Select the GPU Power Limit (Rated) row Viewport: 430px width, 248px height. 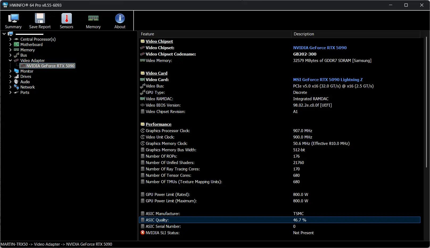pyautogui.click(x=280, y=194)
